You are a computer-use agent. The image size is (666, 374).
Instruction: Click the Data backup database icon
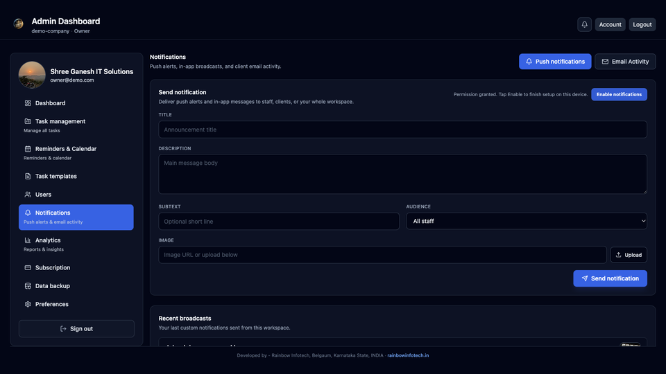pos(28,286)
